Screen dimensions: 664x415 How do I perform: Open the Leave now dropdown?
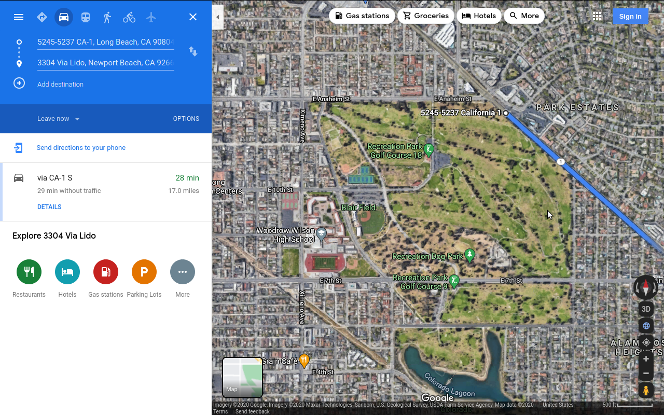click(x=58, y=119)
